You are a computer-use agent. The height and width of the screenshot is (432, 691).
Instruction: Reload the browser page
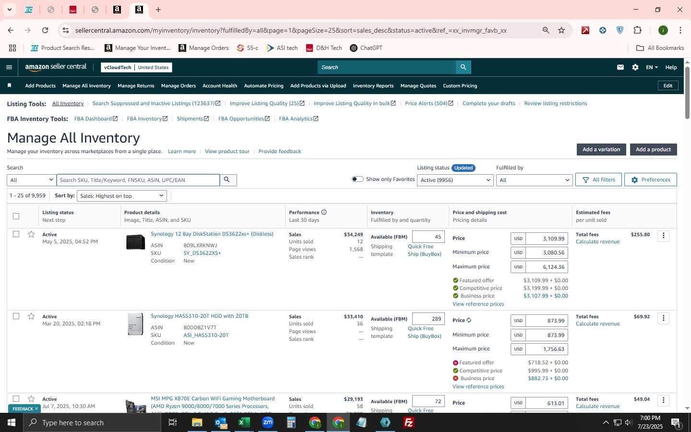pos(45,30)
